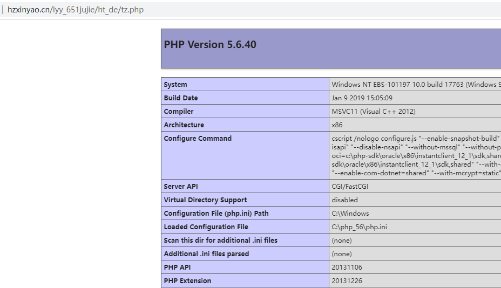Click the C:\Windows configuration path value
501x288 pixels.
[350, 214]
